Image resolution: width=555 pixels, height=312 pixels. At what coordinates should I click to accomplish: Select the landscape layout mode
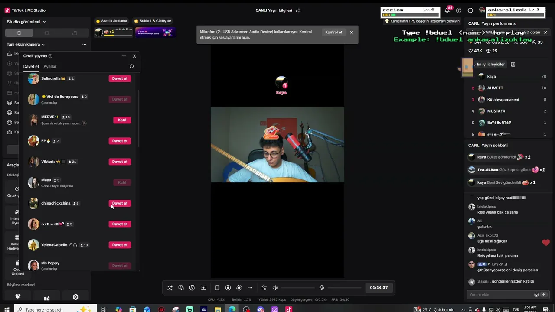click(47, 33)
